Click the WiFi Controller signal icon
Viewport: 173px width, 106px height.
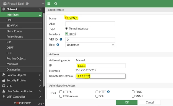pyautogui.click(x=4, y=97)
